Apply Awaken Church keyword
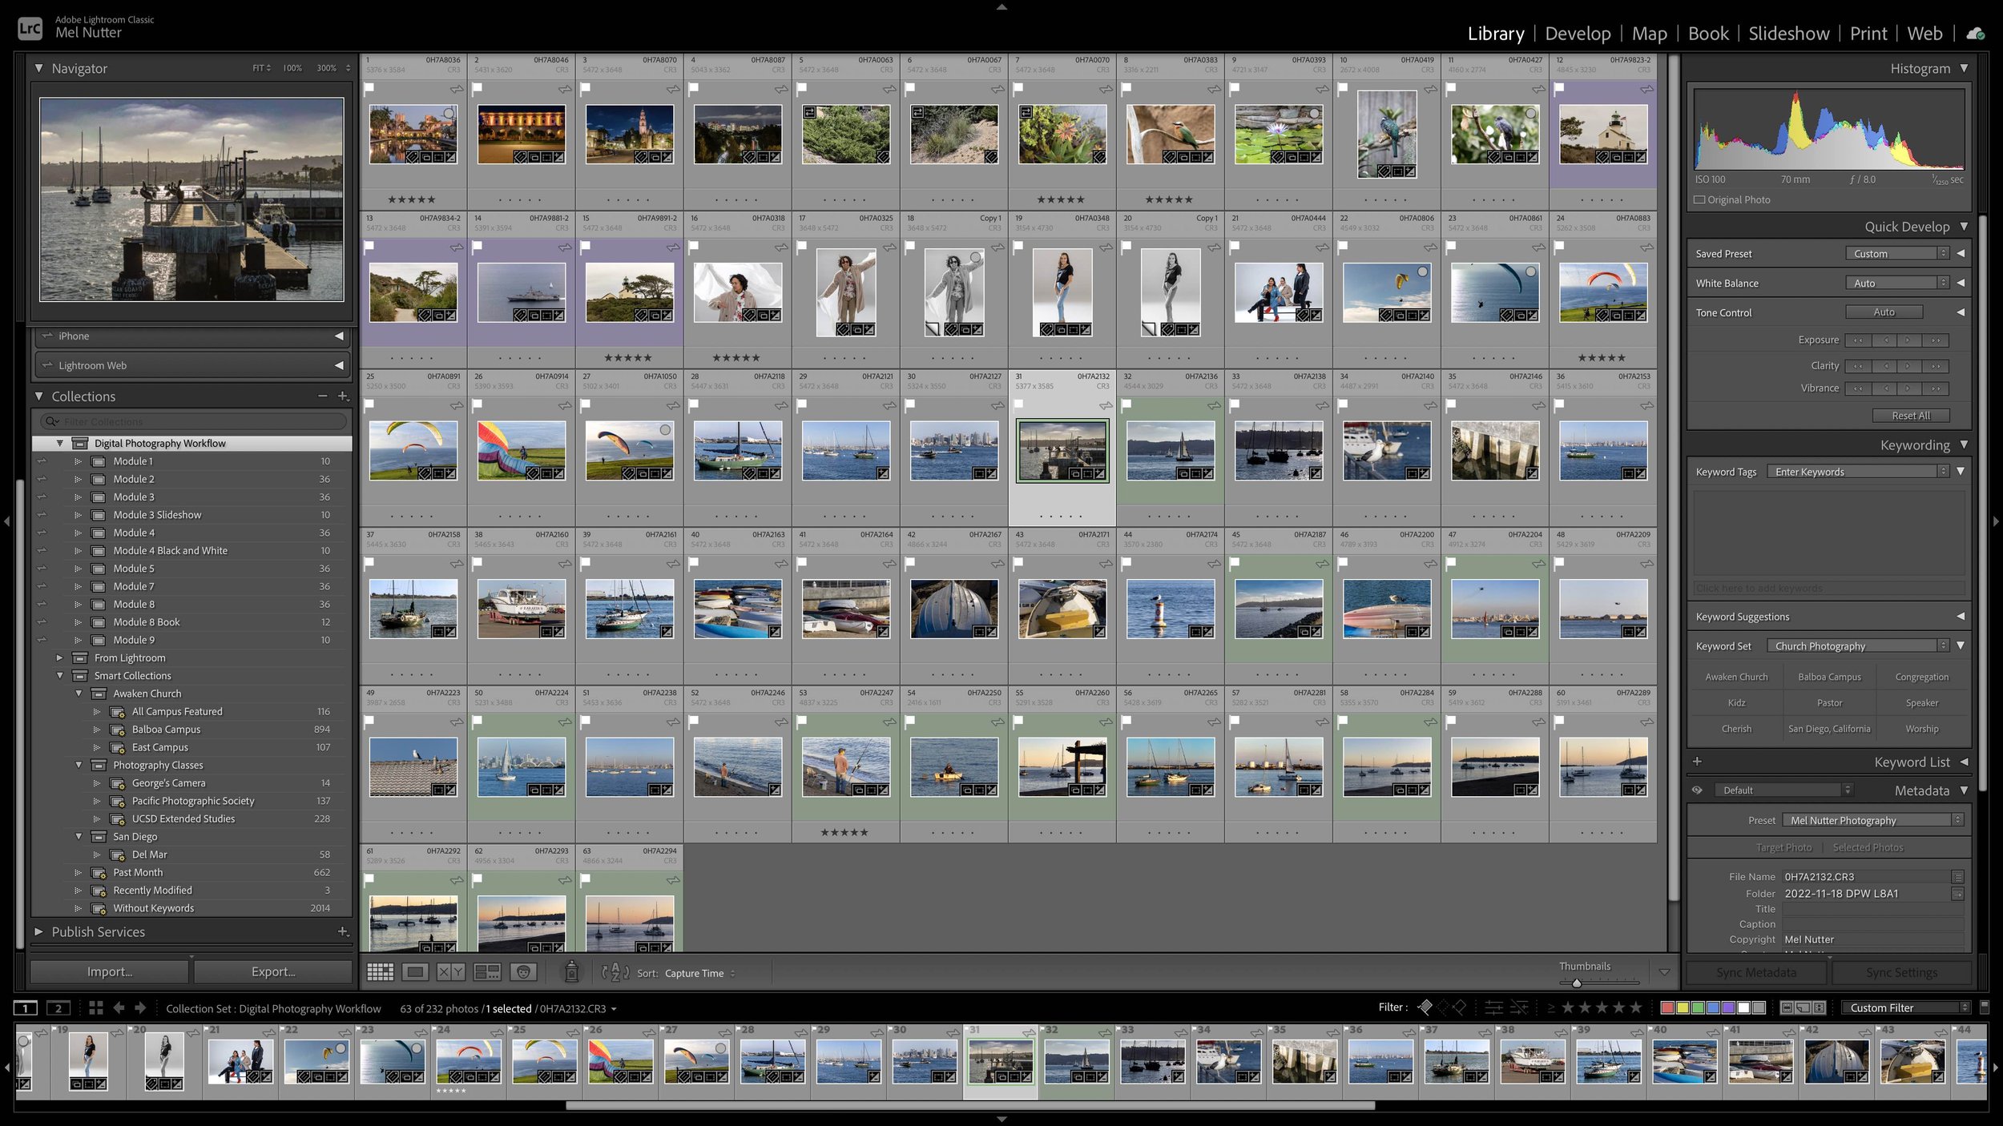Image resolution: width=2003 pixels, height=1126 pixels. click(x=1736, y=677)
